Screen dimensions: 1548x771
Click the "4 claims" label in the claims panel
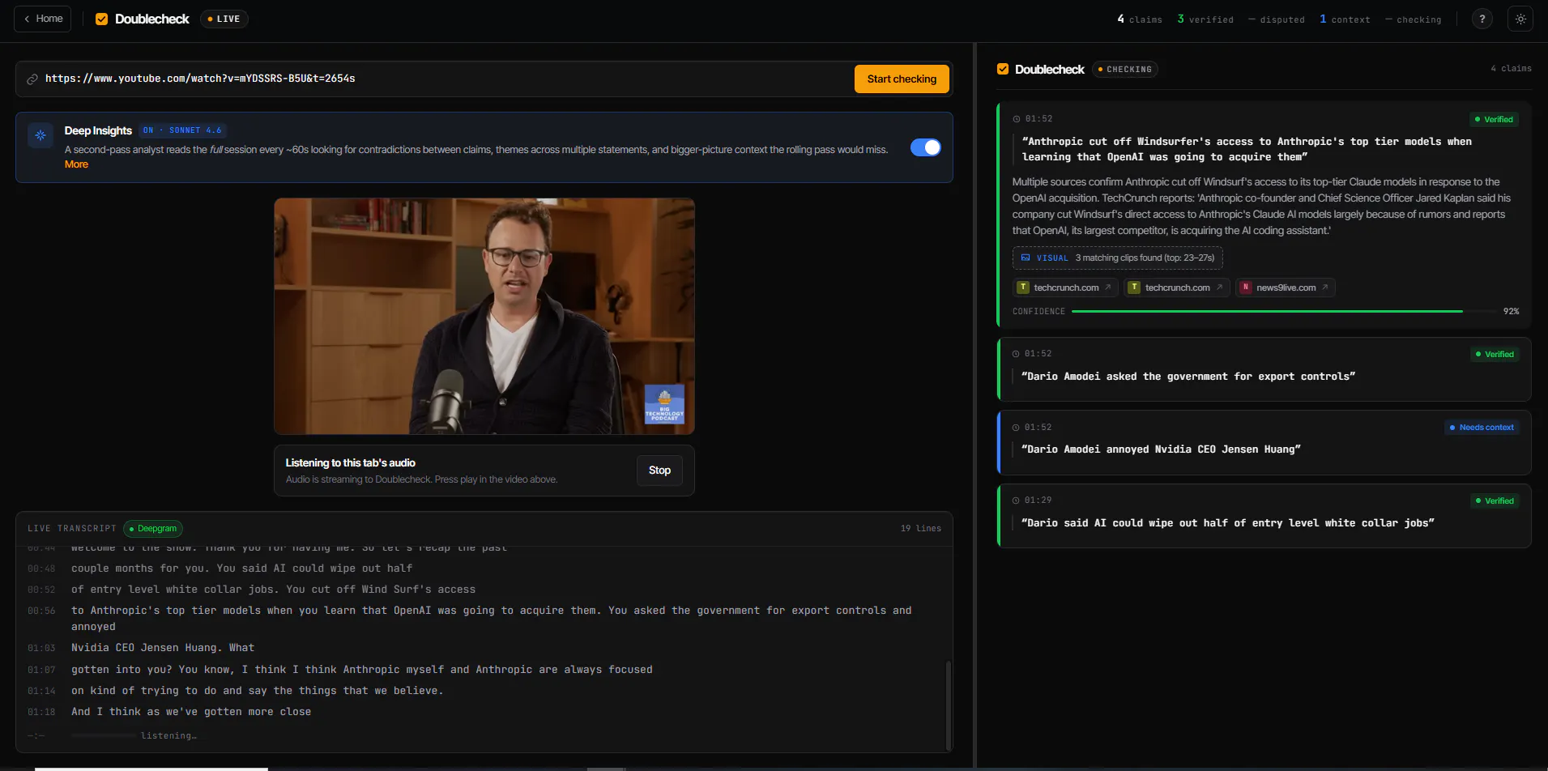1511,69
